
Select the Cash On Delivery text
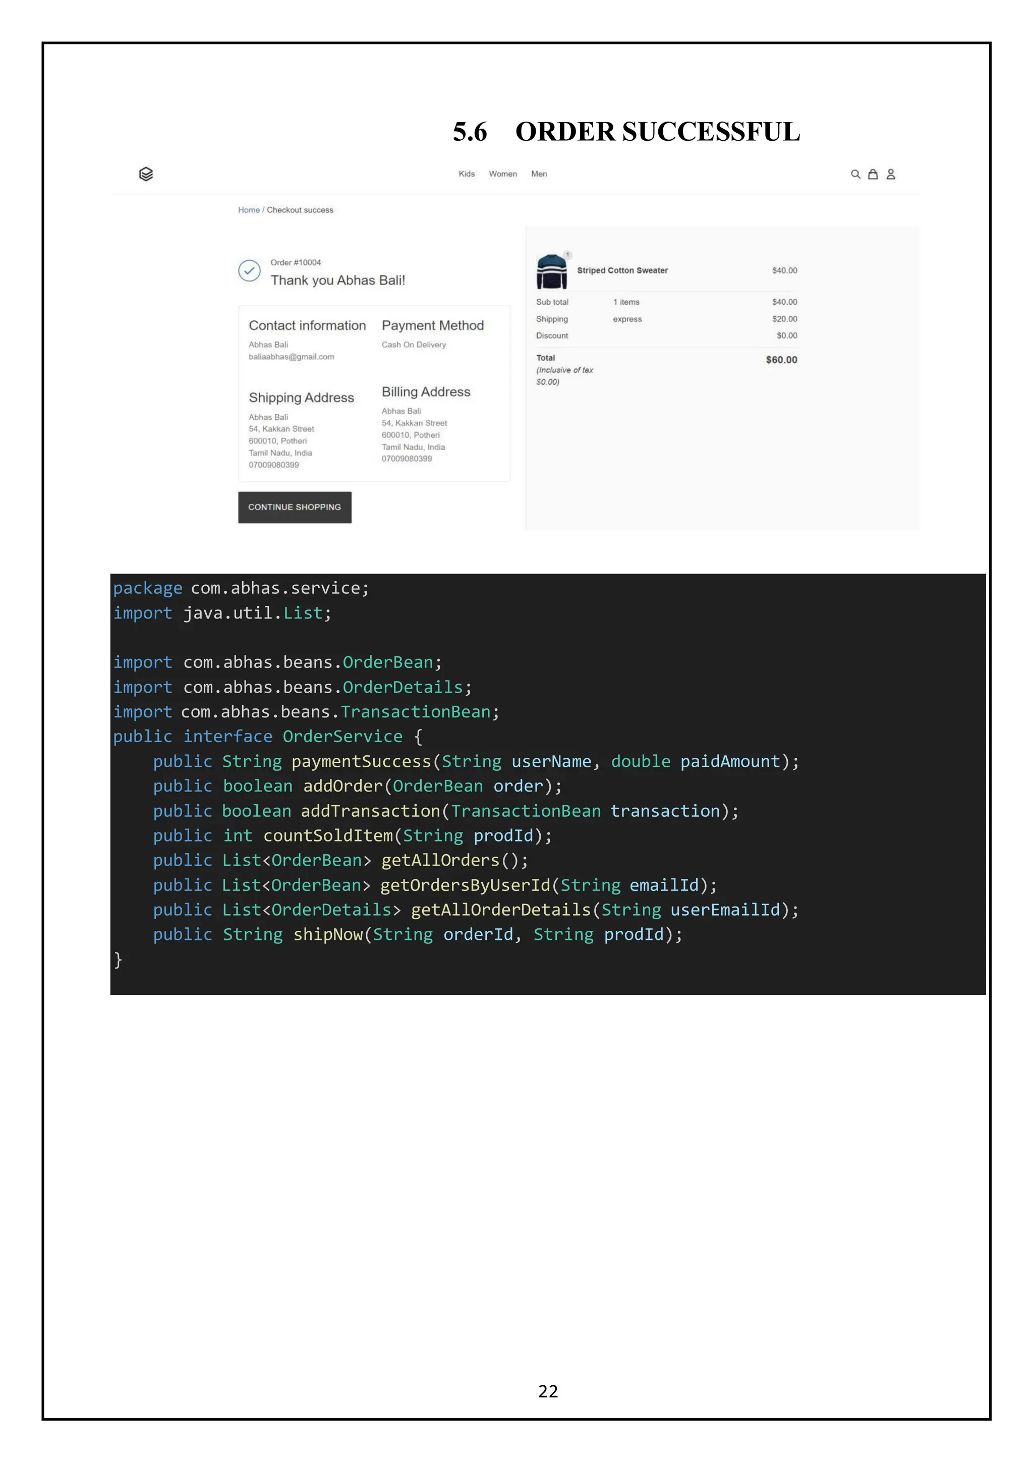[x=414, y=345]
